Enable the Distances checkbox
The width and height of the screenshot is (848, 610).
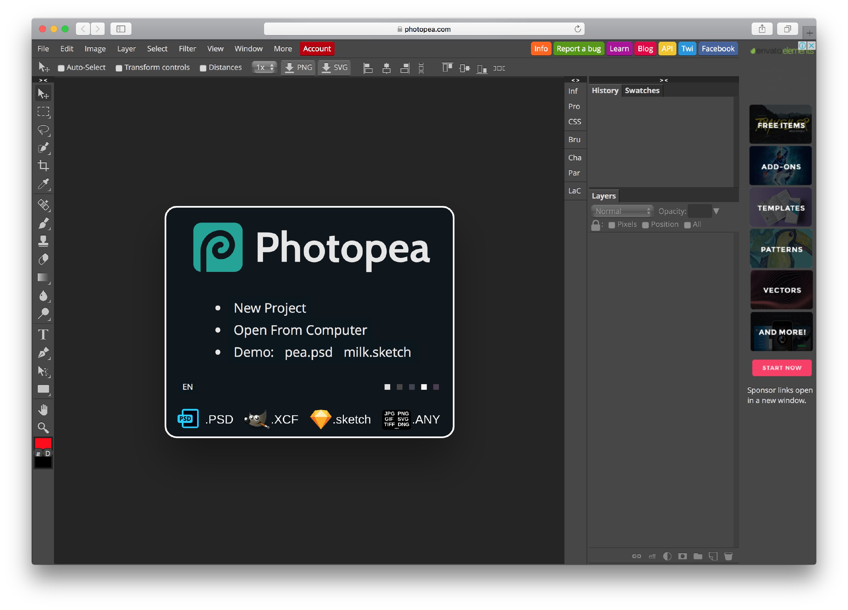[203, 68]
